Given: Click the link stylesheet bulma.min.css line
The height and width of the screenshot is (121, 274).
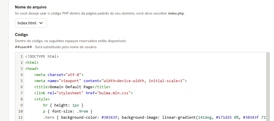Looking at the screenshot, I should 83,93.
